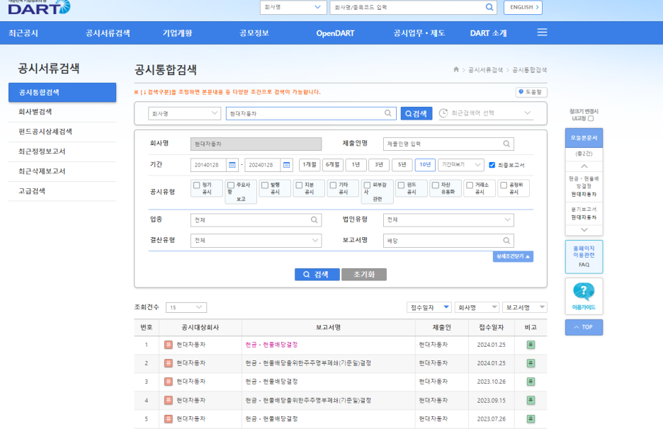Viewport: 663px width, 429px height.
Task: Click the magnifier icon in the 현대자동차 search field
Action: point(387,113)
